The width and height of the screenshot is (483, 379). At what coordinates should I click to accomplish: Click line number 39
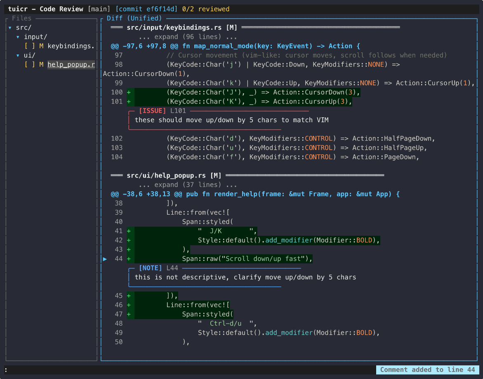pyautogui.click(x=119, y=213)
